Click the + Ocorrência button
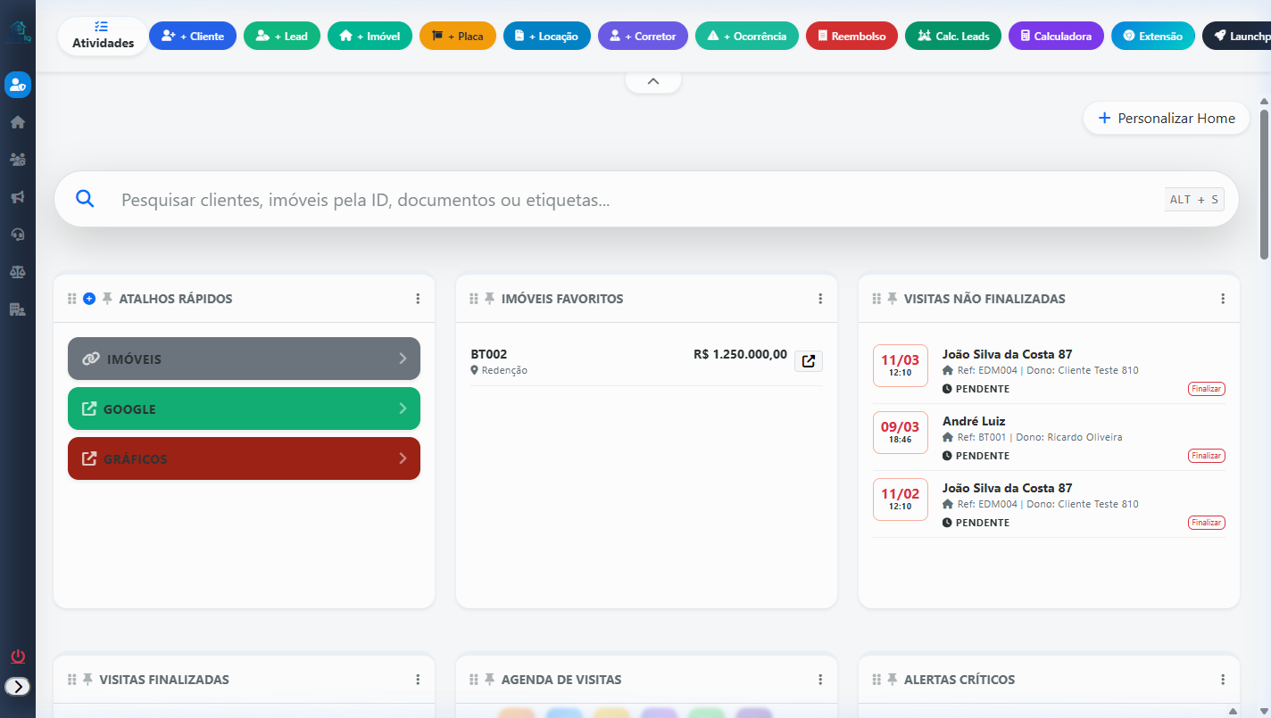The image size is (1271, 718). pos(747,36)
